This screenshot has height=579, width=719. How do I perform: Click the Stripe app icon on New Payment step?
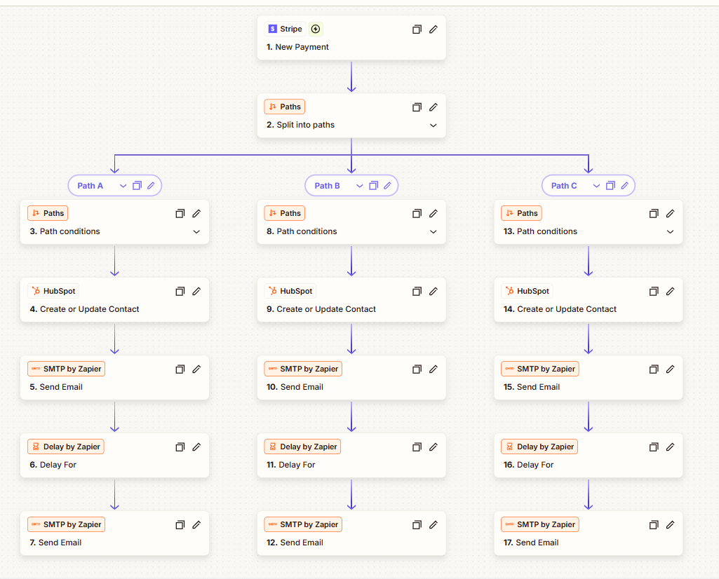(x=272, y=29)
